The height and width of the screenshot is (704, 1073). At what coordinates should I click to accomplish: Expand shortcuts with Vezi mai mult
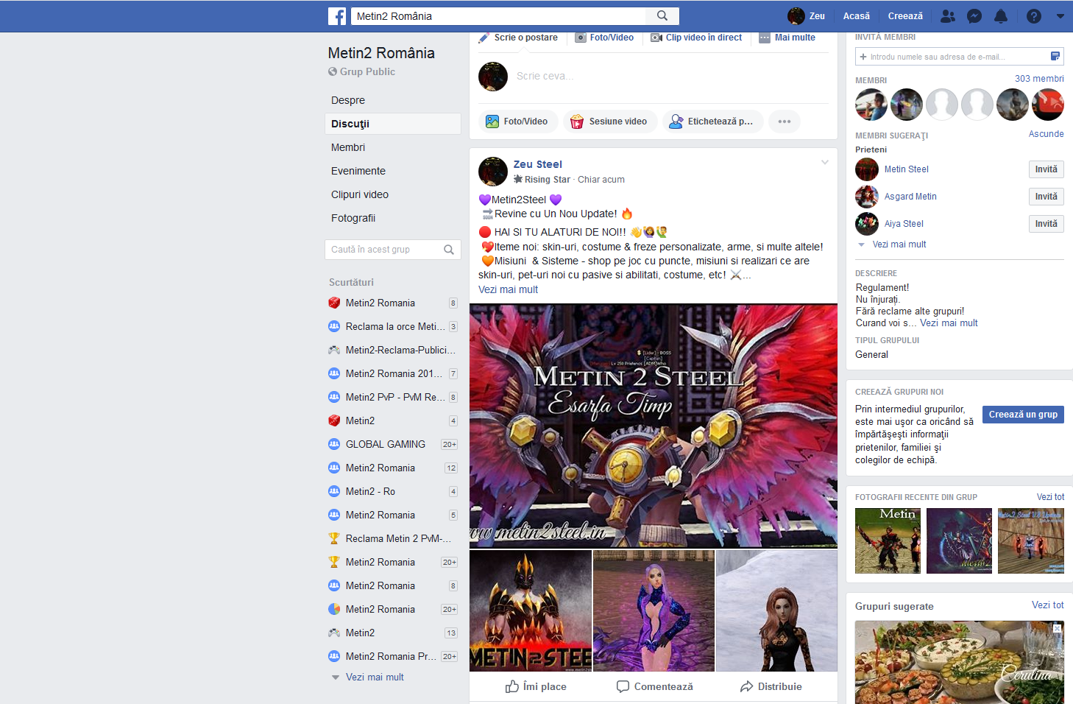[375, 677]
